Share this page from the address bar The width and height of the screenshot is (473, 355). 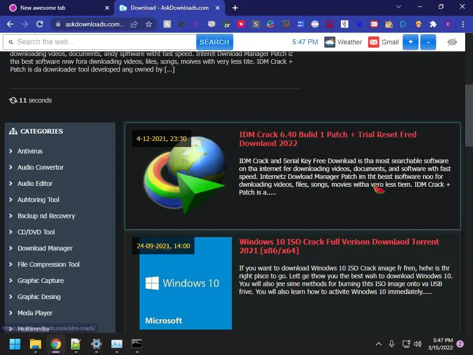tap(134, 24)
